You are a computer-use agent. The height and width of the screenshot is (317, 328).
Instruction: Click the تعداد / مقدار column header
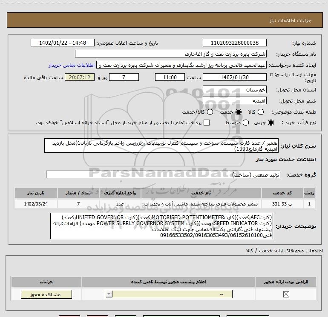tap(78, 193)
